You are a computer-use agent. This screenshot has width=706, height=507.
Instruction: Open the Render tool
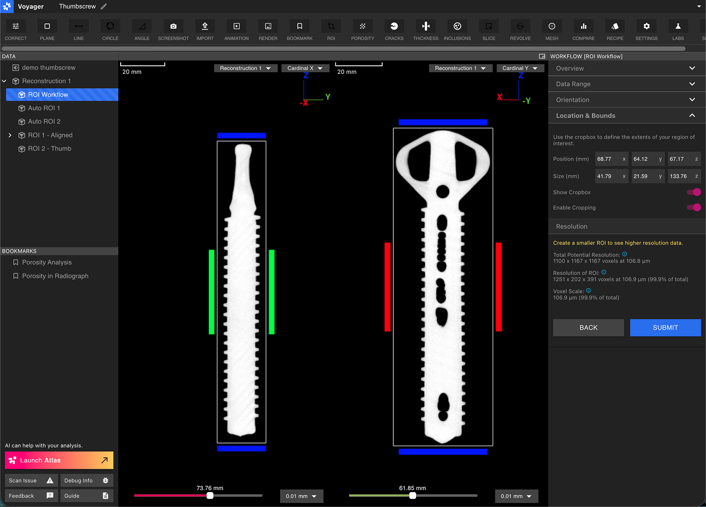[268, 30]
